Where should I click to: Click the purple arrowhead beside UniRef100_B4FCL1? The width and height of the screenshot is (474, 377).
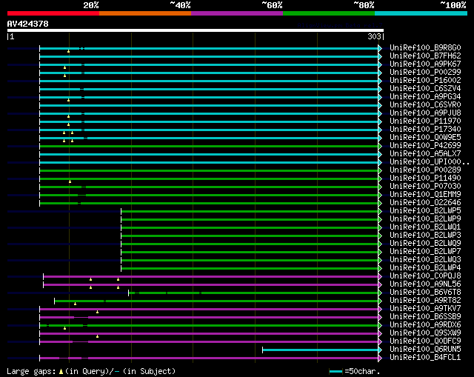380,358
